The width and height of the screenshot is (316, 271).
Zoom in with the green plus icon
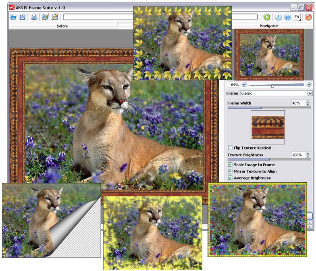[x=309, y=85]
